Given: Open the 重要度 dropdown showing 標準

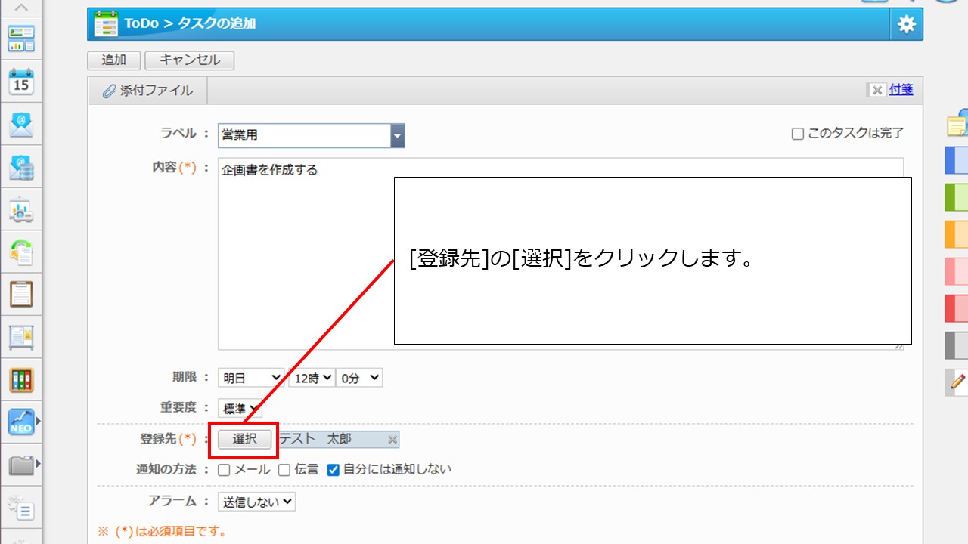Looking at the screenshot, I should 240,409.
